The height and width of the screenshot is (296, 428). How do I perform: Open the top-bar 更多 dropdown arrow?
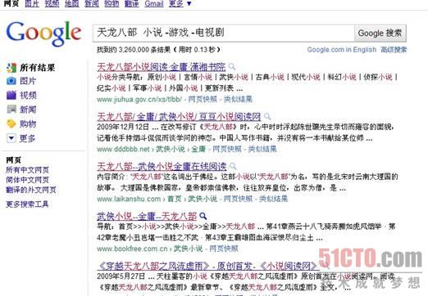point(189,3)
